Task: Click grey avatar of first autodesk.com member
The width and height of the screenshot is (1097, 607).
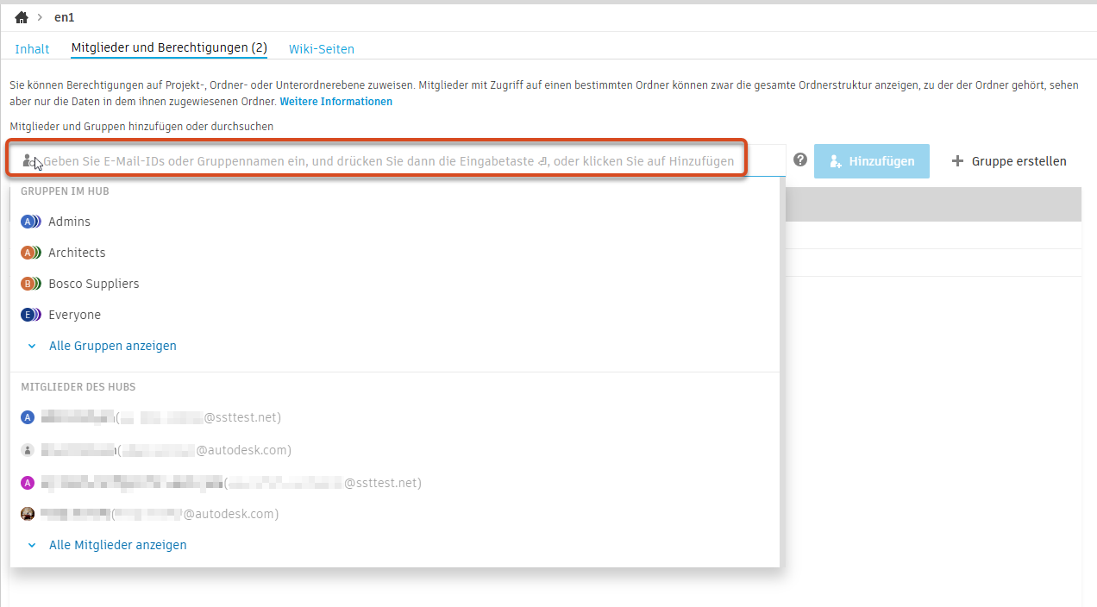Action: tap(28, 450)
